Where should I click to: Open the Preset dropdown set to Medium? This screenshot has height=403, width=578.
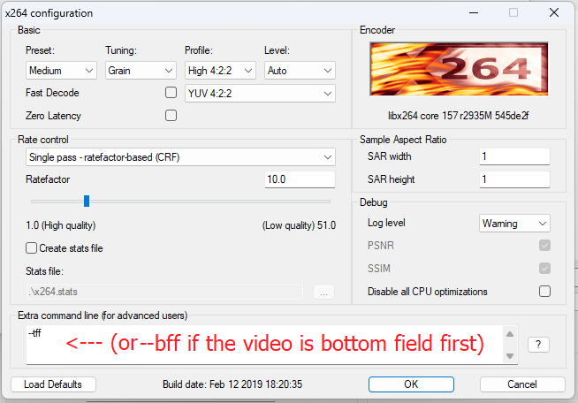pos(61,71)
